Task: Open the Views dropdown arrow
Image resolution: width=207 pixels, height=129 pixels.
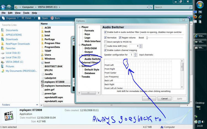Action: (34, 18)
